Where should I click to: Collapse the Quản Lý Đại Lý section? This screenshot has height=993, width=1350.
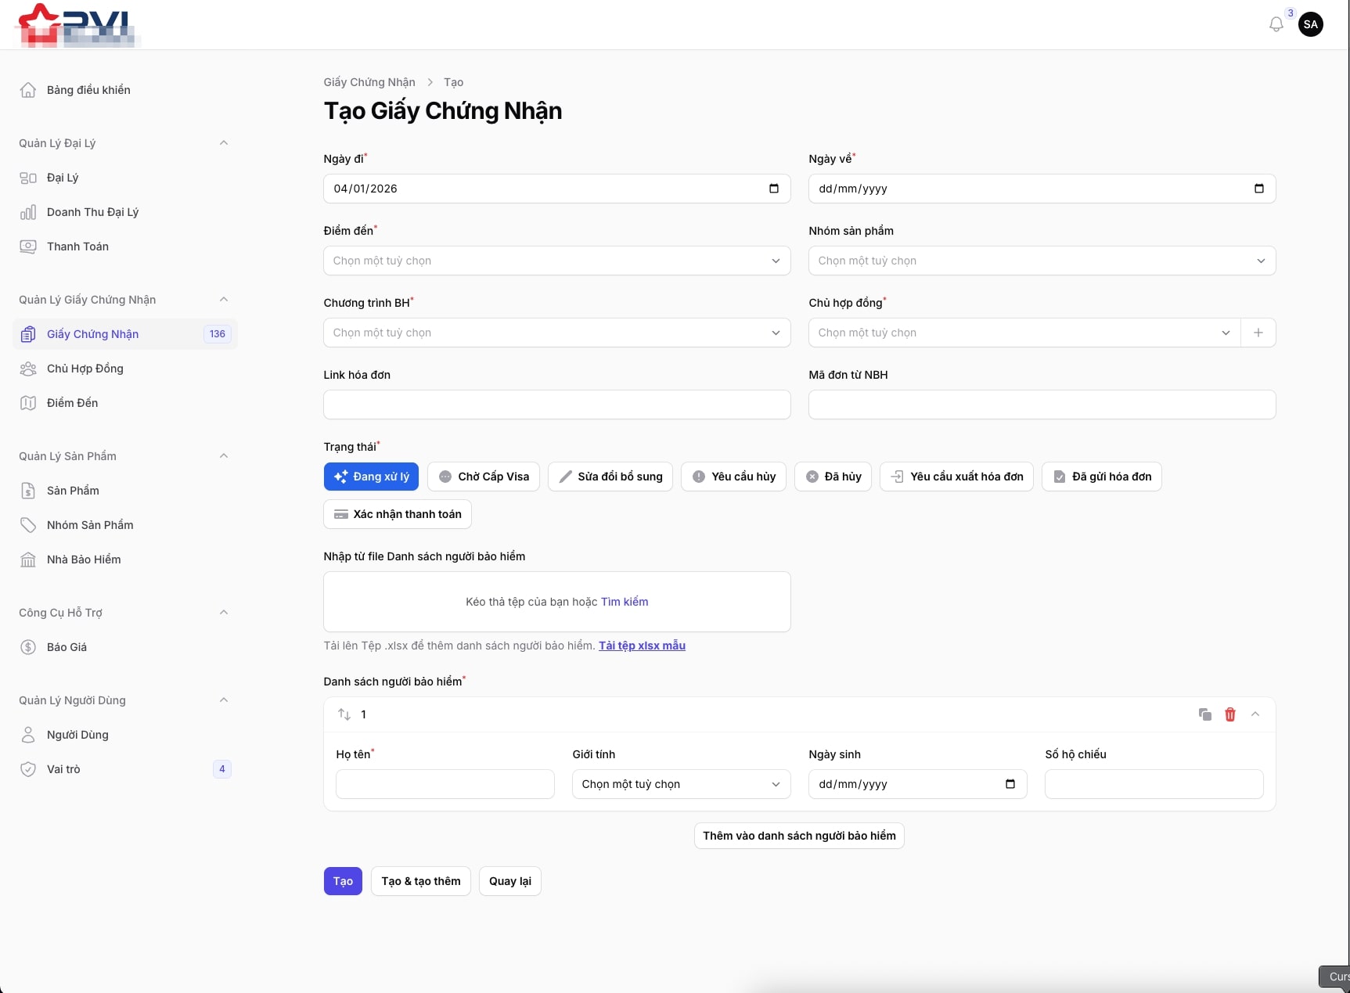pyautogui.click(x=224, y=143)
